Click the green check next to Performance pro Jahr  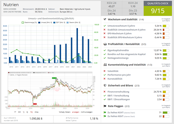coord(104,75)
